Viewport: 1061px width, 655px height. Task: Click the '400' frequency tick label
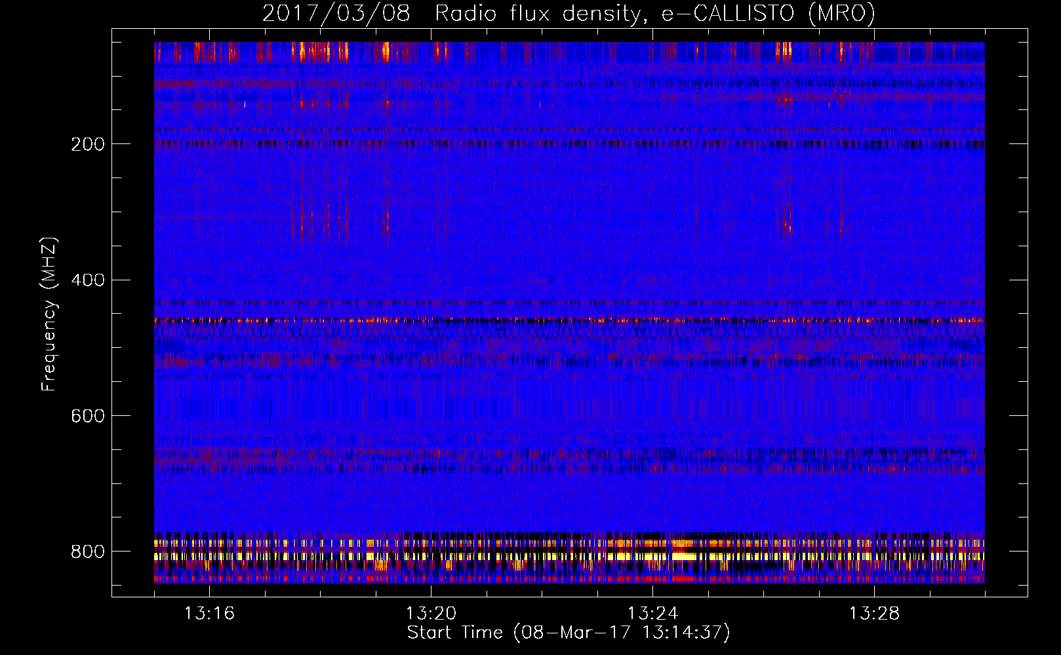(88, 280)
